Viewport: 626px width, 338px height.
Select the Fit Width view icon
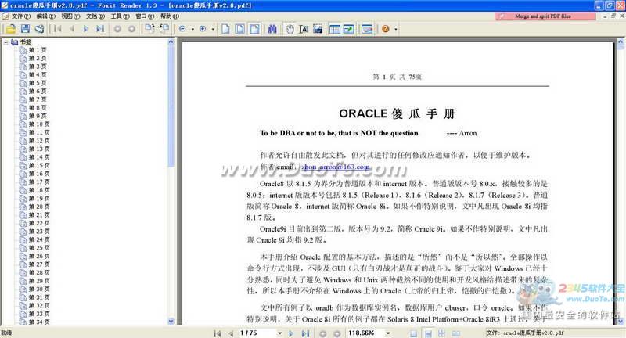[x=254, y=29]
